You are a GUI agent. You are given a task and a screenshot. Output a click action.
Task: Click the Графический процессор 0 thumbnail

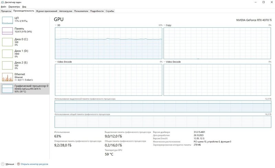point(7,89)
